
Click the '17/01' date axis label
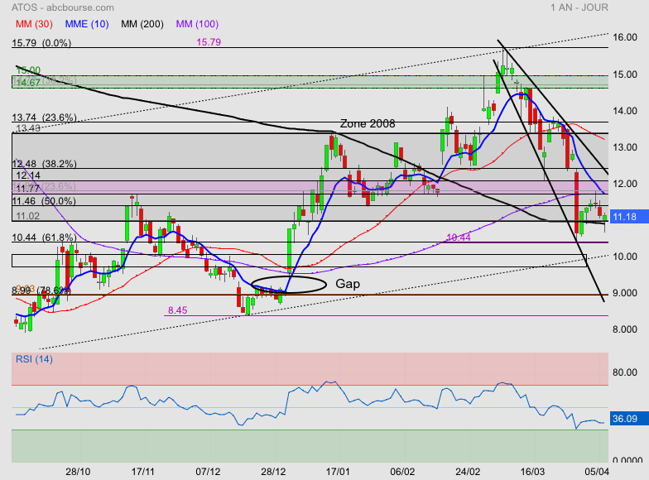point(338,472)
